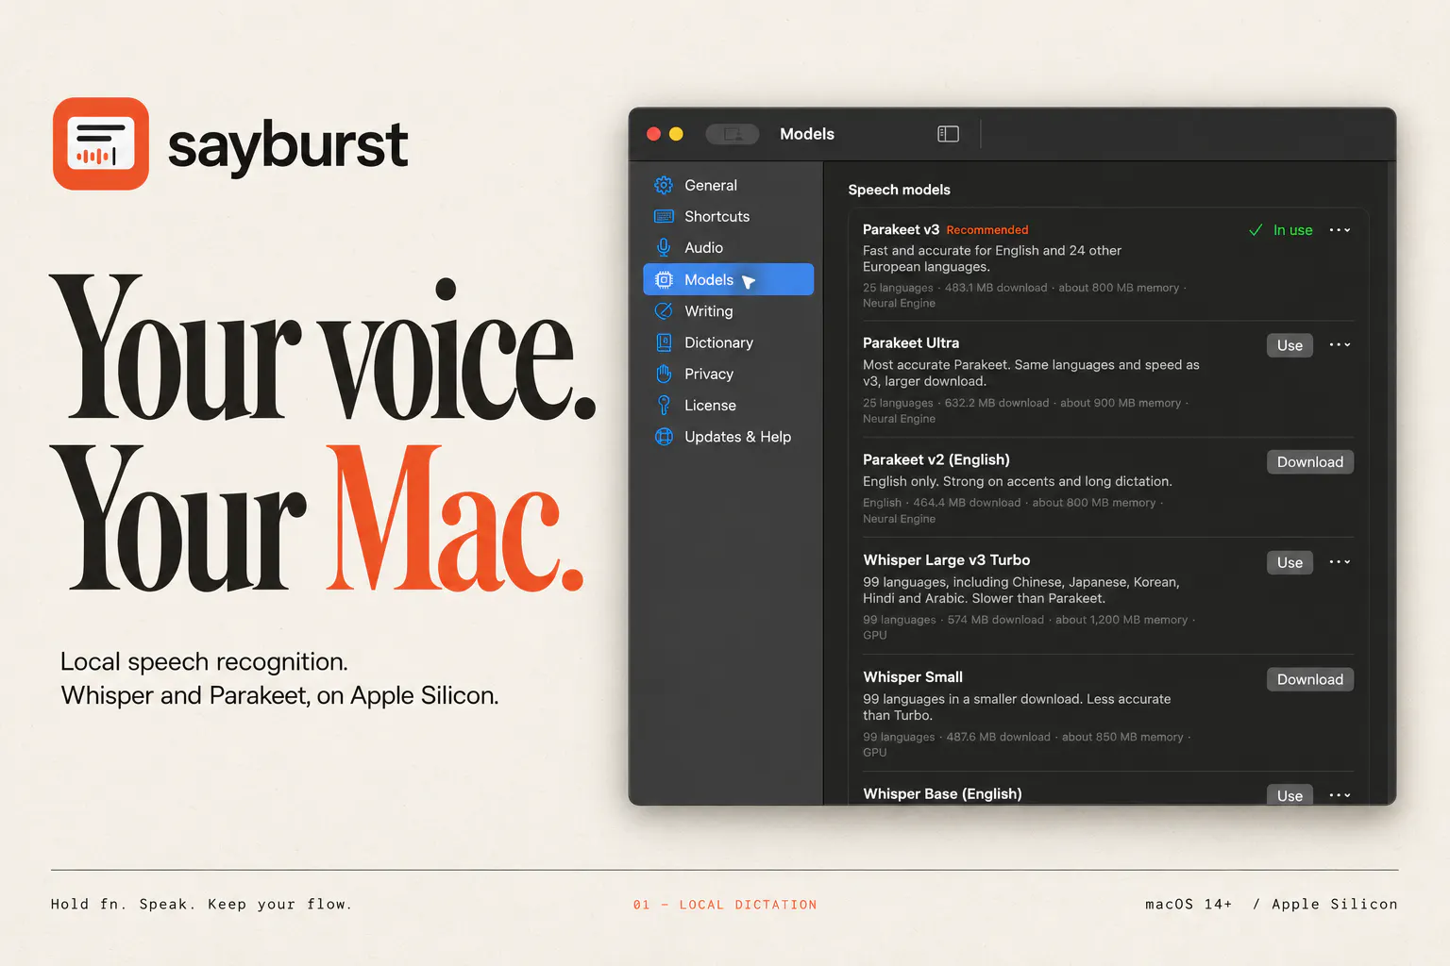1450x966 pixels.
Task: Select the Audio microphone icon
Action: click(x=664, y=247)
